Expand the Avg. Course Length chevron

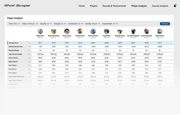(x=29, y=54)
